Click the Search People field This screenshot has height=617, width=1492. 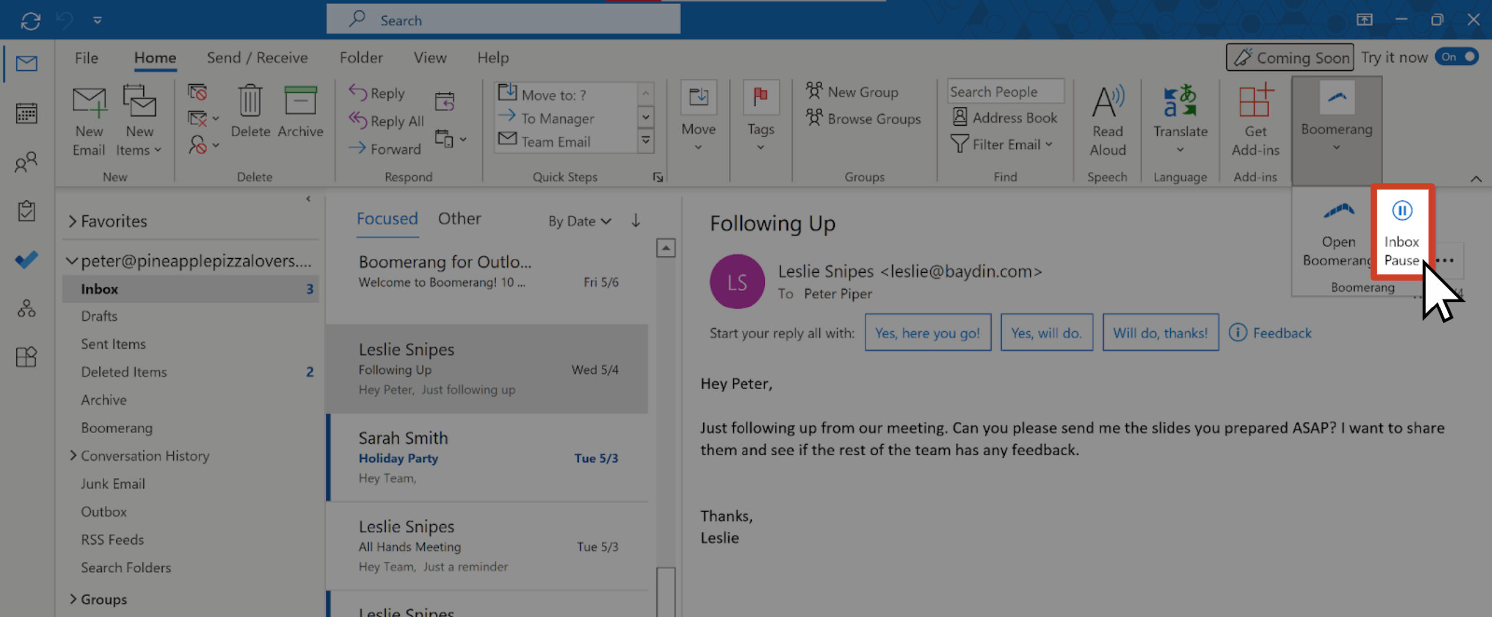click(1005, 92)
